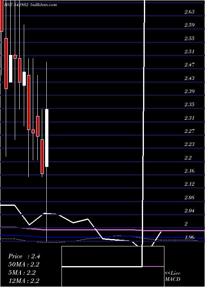Click the 2.55 price axis label

point(189,39)
